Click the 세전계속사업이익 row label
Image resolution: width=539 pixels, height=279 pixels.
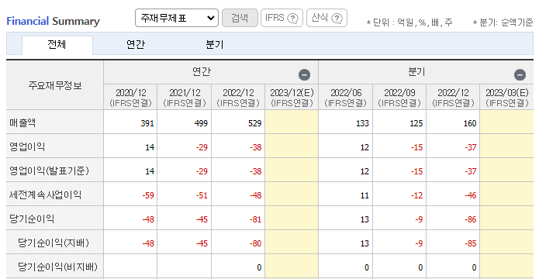click(x=46, y=195)
